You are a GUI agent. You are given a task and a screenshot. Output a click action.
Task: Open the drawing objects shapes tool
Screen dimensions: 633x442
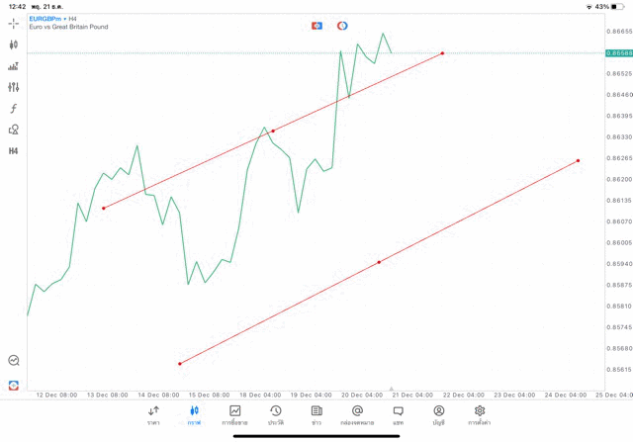pyautogui.click(x=14, y=130)
